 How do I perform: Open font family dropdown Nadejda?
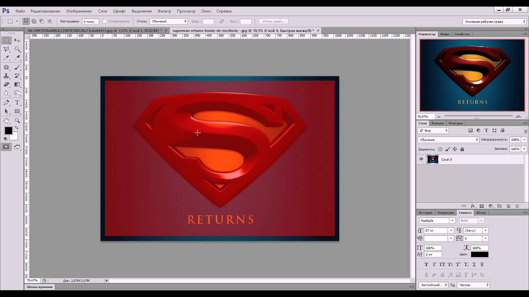pyautogui.click(x=452, y=221)
